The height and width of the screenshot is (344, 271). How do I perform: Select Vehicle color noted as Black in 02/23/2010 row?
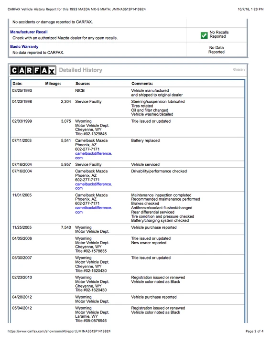point(155,282)
